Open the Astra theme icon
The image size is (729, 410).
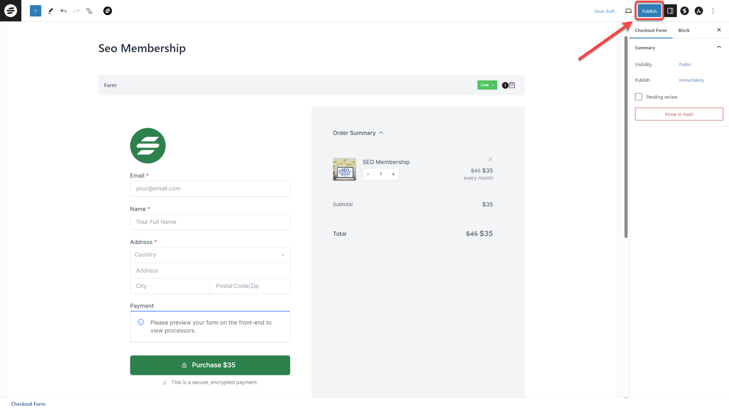click(x=698, y=11)
